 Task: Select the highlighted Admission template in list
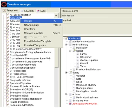pyautogui.click(x=16, y=18)
